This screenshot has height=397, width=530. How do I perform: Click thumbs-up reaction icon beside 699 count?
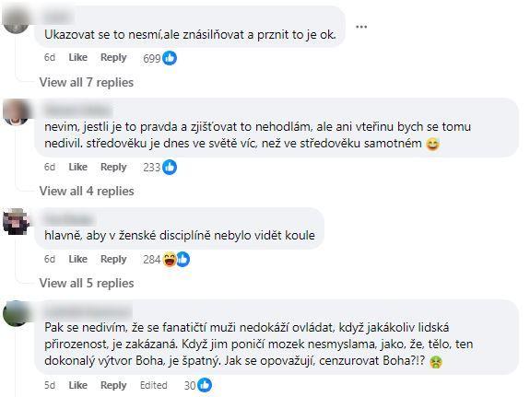[170, 58]
